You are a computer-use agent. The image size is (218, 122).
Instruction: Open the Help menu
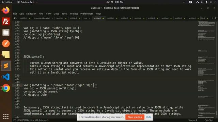[x=98, y=14]
